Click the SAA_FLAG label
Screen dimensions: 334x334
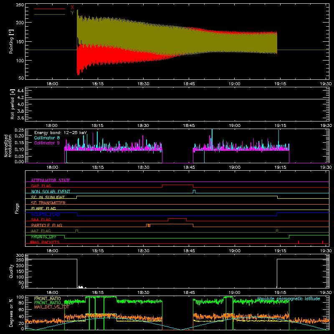click(41, 220)
